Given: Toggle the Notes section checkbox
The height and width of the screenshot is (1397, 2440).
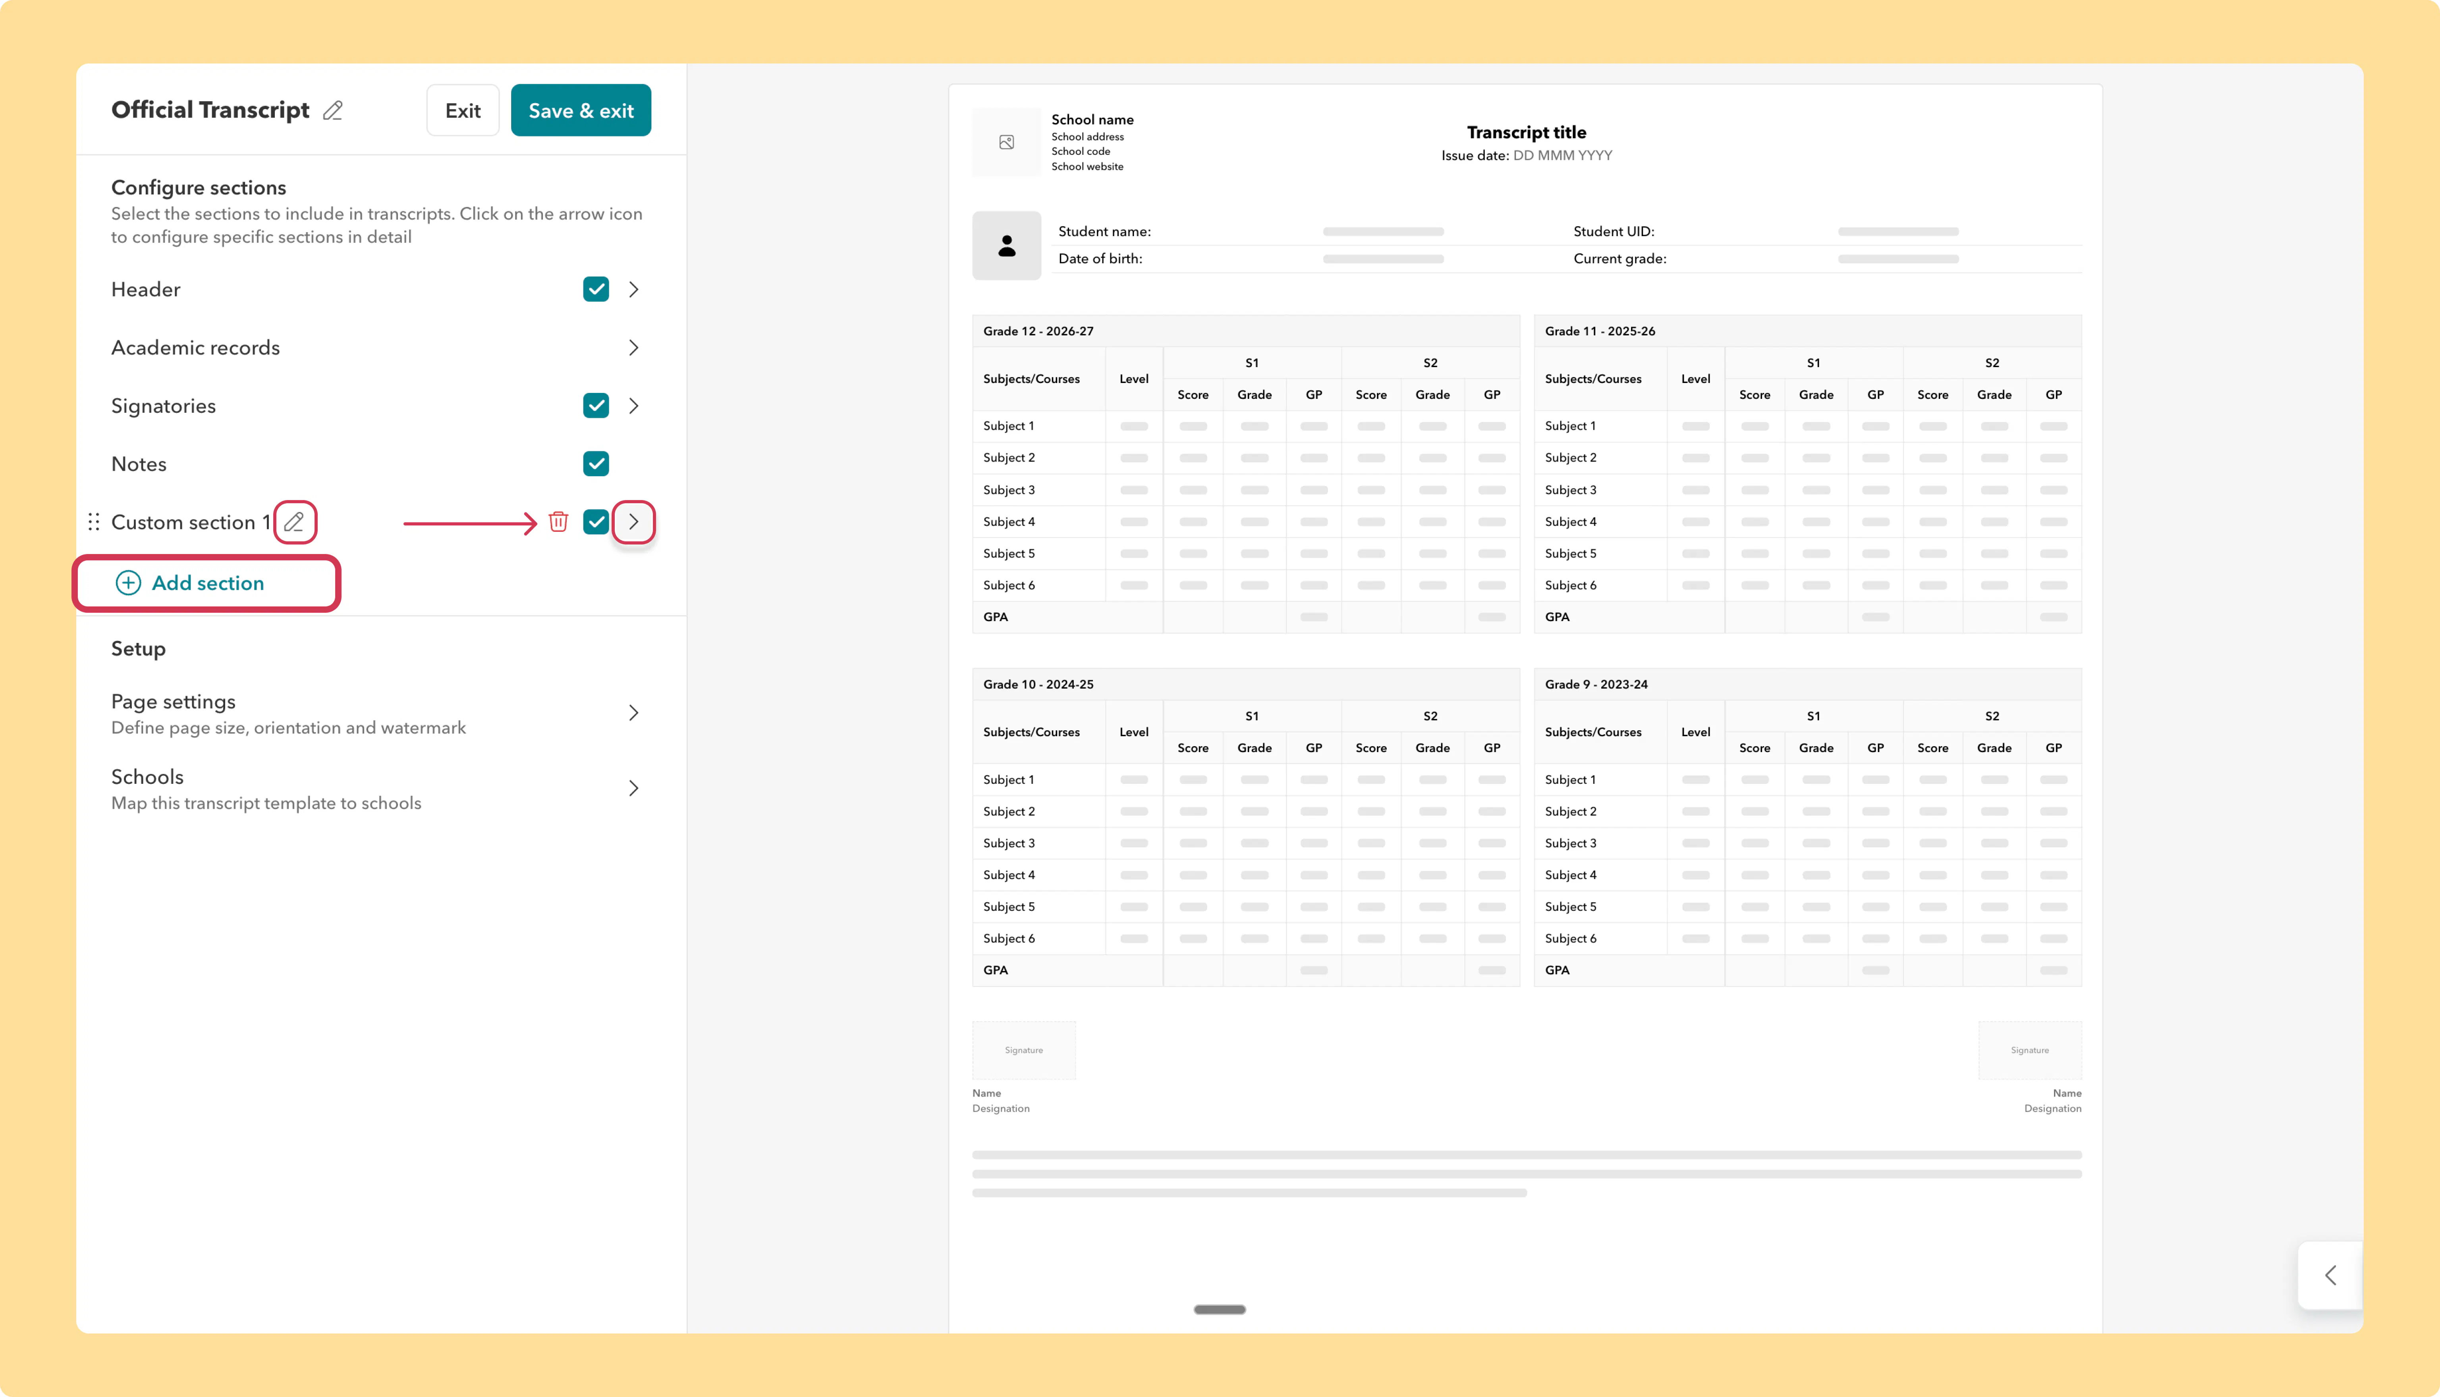Looking at the screenshot, I should point(596,464).
